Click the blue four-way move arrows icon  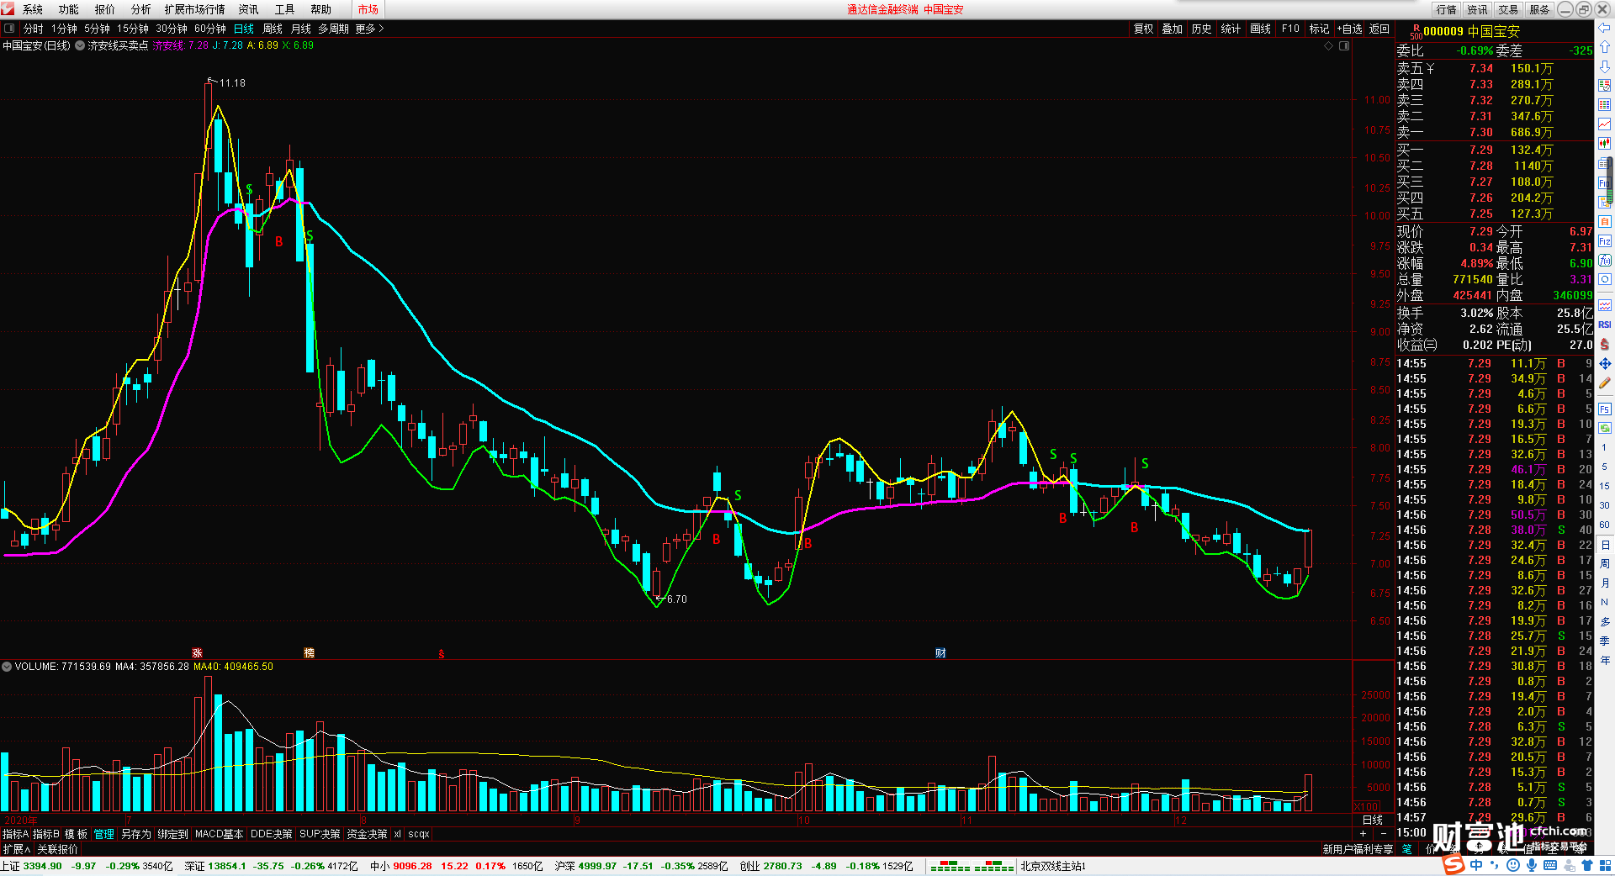point(1605,363)
